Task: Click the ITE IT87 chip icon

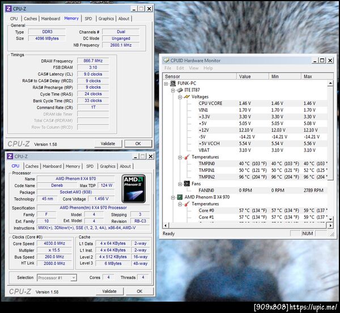Action: [x=180, y=90]
